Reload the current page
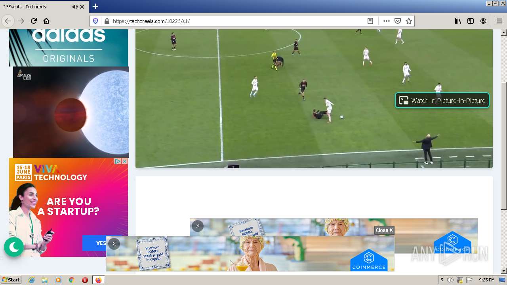Screen dimensions: 507x285 point(34,21)
